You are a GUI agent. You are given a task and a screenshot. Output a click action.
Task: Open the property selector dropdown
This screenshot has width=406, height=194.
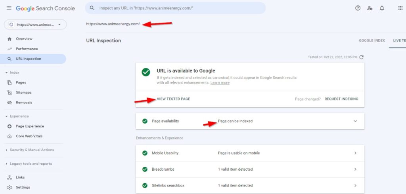click(35, 25)
